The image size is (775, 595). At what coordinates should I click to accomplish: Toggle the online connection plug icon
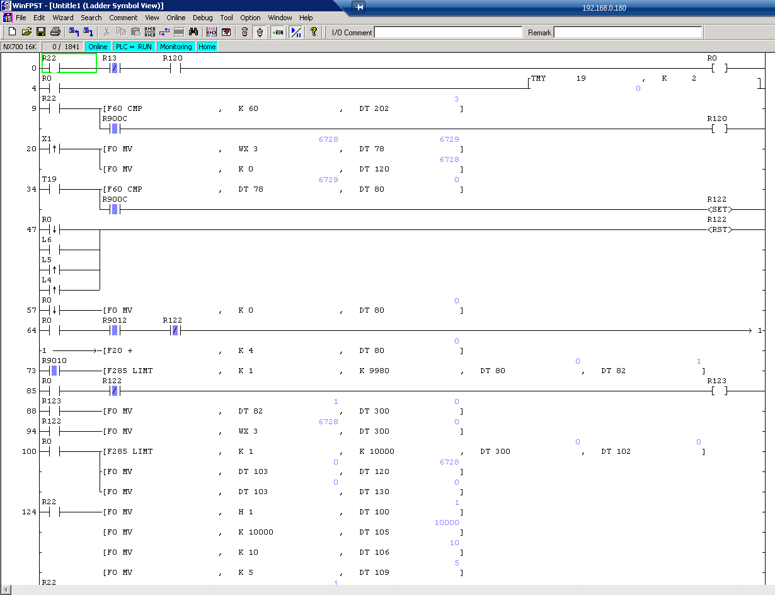[x=259, y=32]
